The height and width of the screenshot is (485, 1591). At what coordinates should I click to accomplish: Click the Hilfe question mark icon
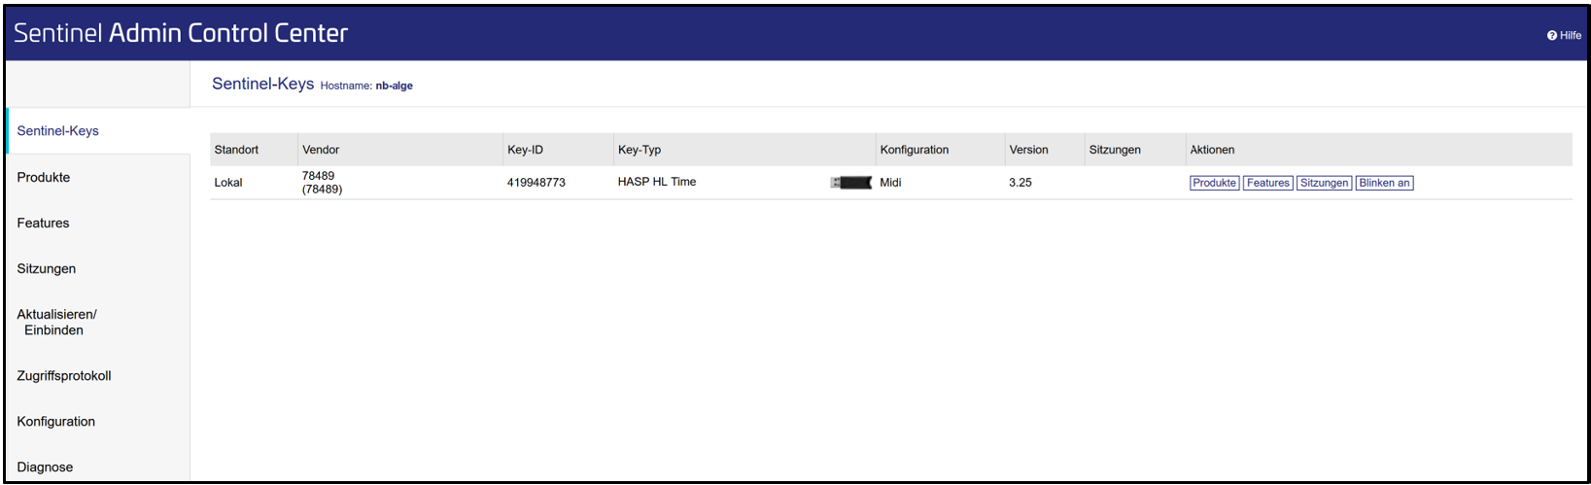coord(1552,35)
